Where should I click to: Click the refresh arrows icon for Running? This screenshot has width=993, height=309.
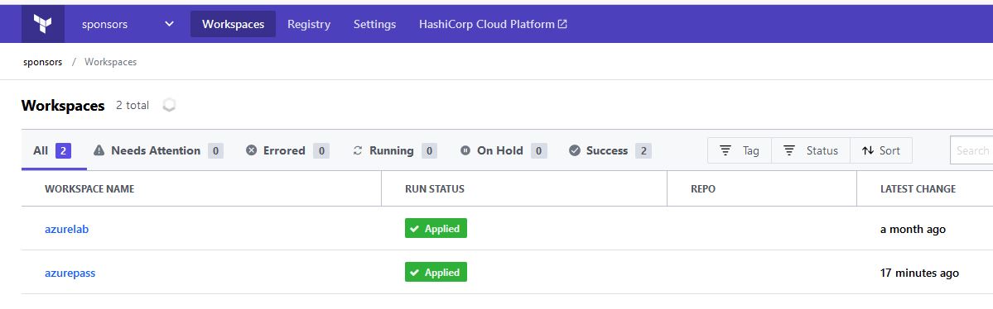358,150
